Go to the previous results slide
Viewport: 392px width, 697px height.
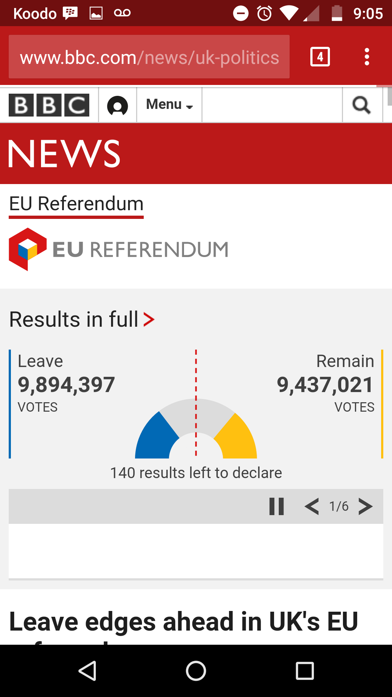312,506
